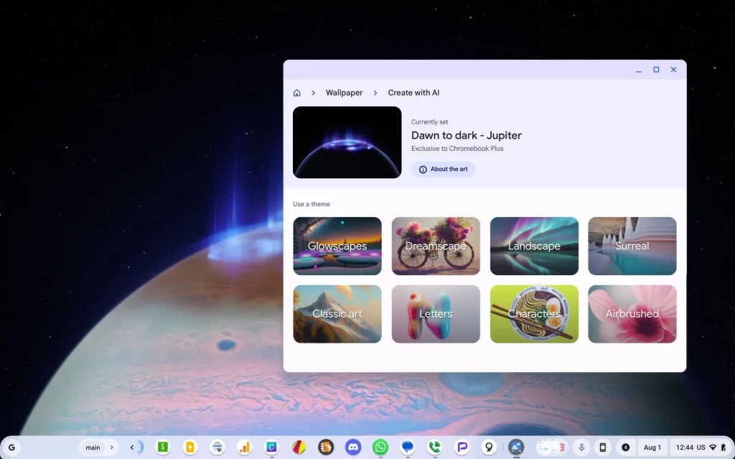Open About the art info
Viewport: 735px width, 459px height.
[x=443, y=170]
